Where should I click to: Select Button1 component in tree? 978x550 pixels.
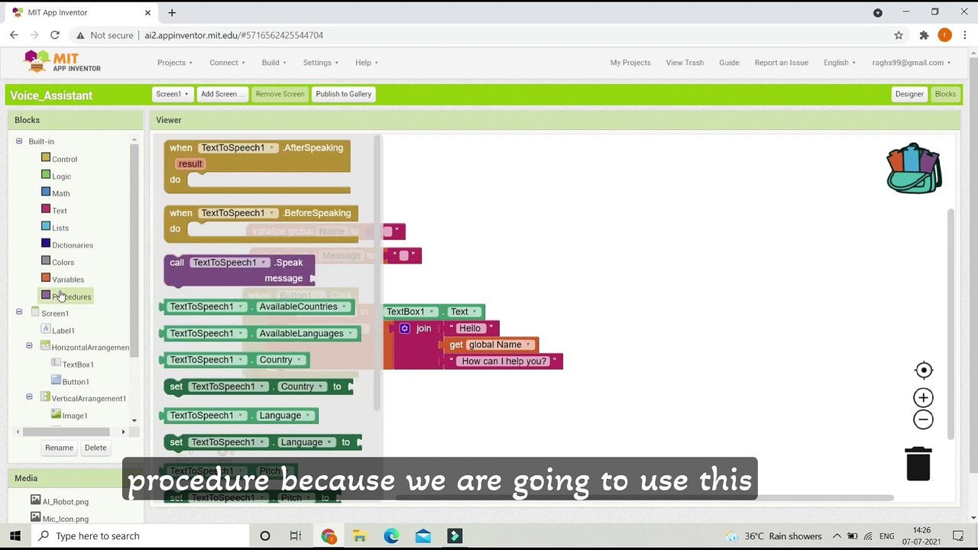coord(75,381)
